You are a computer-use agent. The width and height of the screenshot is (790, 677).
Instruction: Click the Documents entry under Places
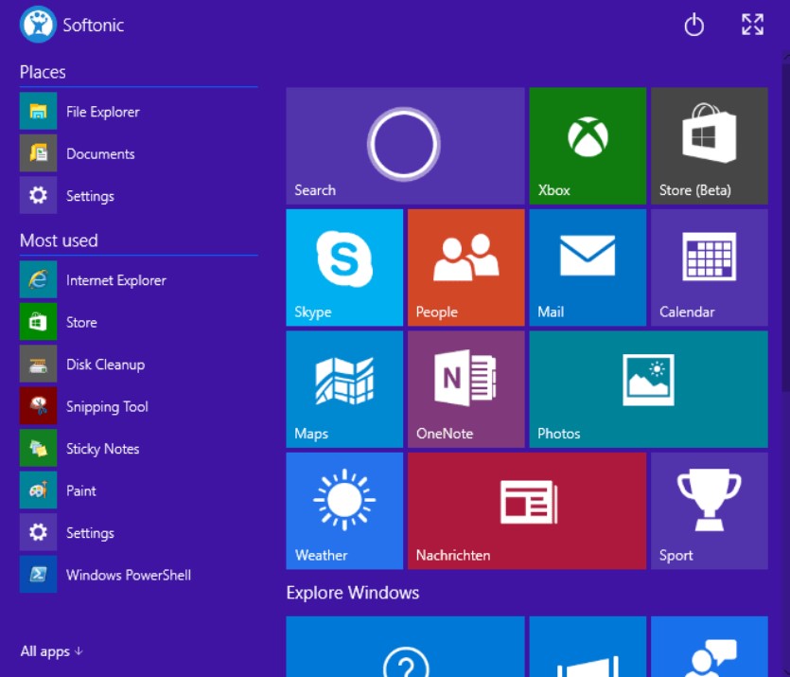tap(100, 154)
